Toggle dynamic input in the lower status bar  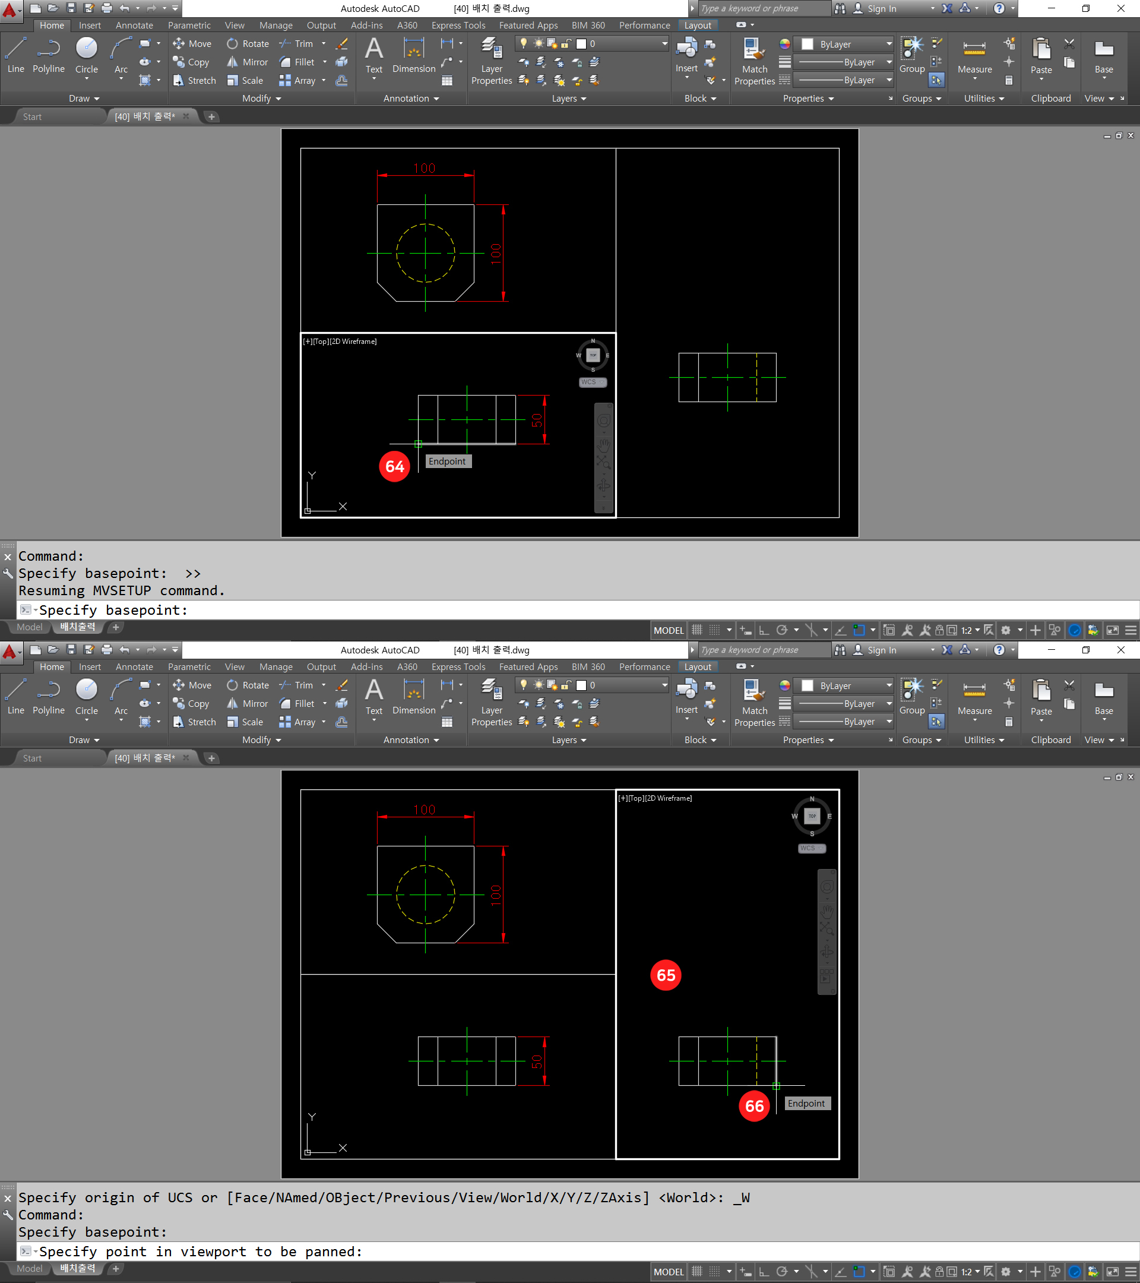coord(745,1271)
